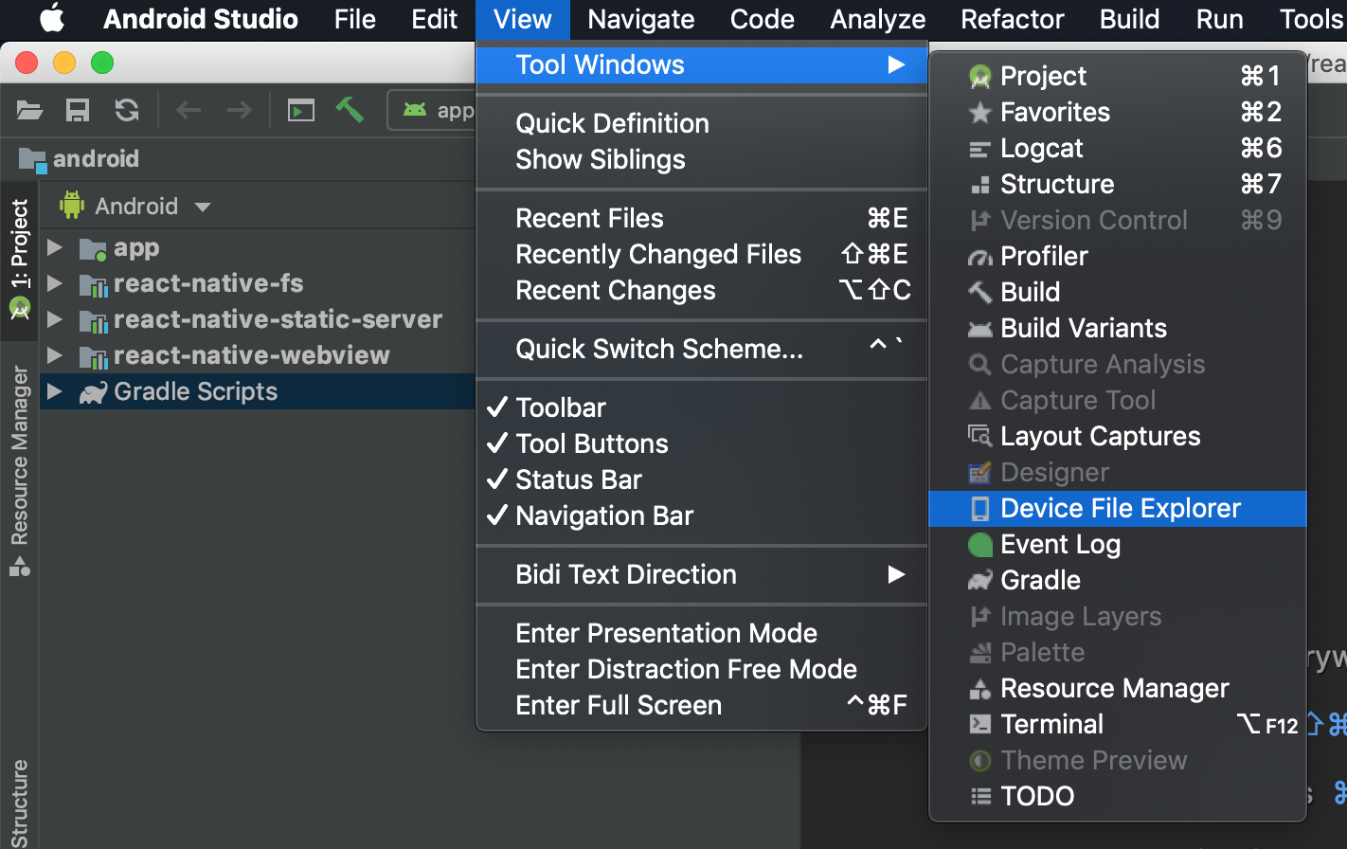Image resolution: width=1347 pixels, height=849 pixels.
Task: Select Recent Files entry
Action: (701, 218)
